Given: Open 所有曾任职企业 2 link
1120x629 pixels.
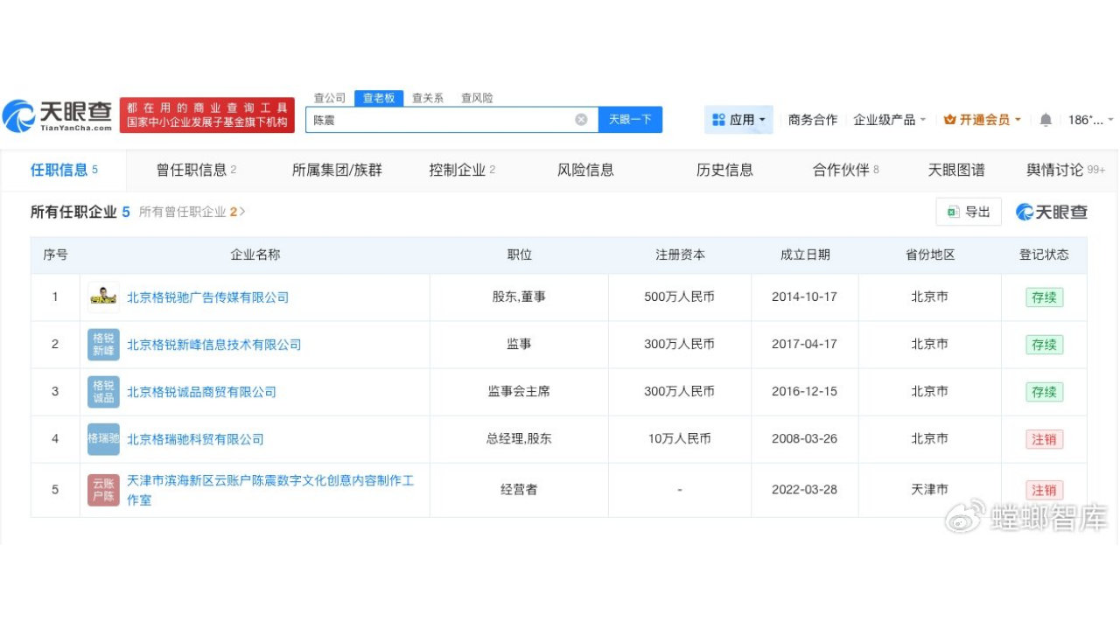Looking at the screenshot, I should [192, 212].
